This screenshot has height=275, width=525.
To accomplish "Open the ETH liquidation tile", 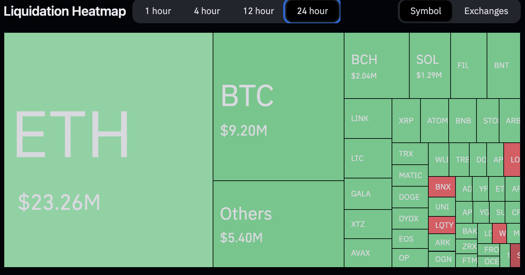I will (x=108, y=150).
